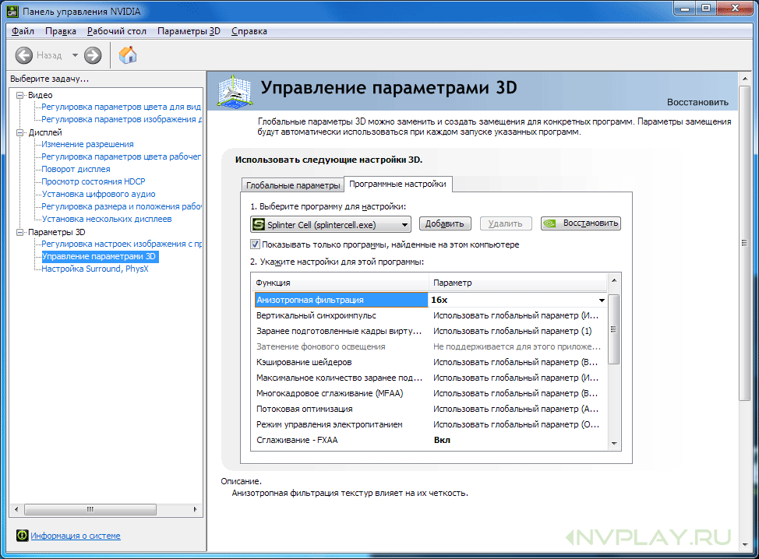Toggle 'show only programs found on this computer' checkbox
This screenshot has height=559, width=759.
point(255,244)
